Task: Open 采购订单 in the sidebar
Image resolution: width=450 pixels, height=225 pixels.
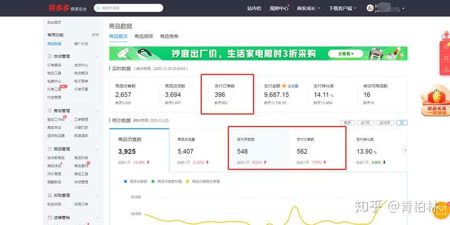Action: [x=81, y=204]
